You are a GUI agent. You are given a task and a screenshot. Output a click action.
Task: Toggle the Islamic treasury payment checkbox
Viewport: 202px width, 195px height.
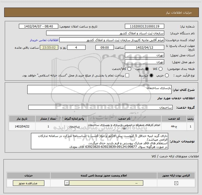(x=127, y=75)
